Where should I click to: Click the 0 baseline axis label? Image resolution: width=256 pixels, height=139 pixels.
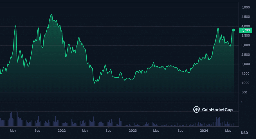point(242,102)
